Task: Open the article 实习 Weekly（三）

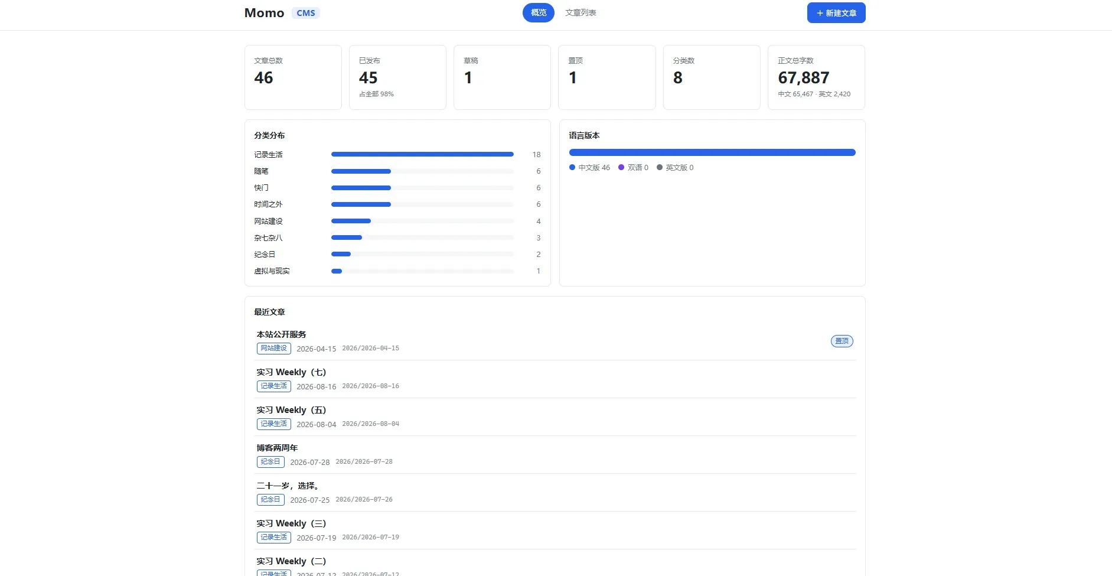Action: [x=291, y=523]
